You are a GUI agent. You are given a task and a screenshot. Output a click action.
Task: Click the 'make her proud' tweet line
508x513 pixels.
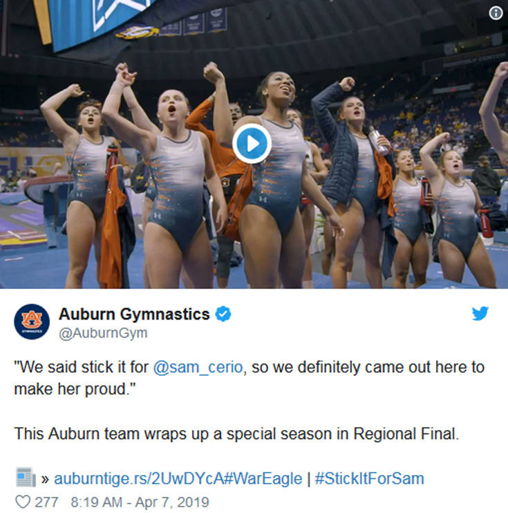pyautogui.click(x=75, y=389)
